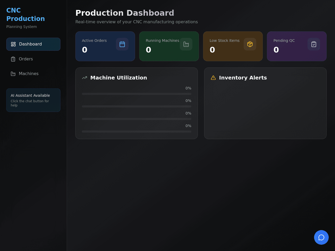Click the second machine utilization progress bar
Image resolution: width=335 pixels, height=251 pixels.
click(x=137, y=106)
